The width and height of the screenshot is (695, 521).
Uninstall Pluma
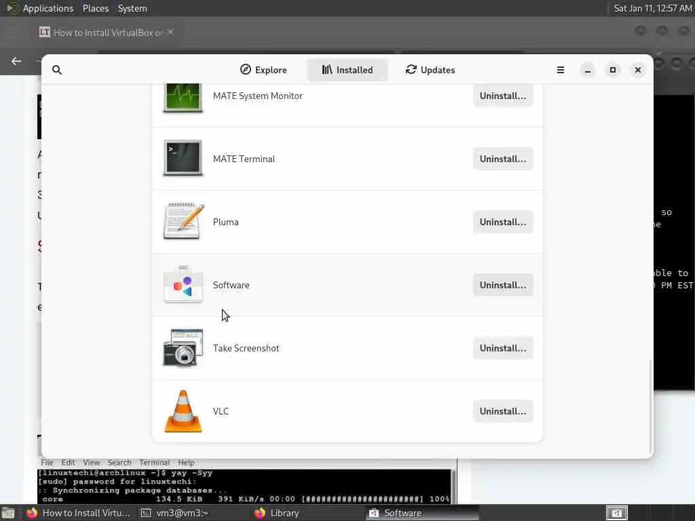click(503, 222)
